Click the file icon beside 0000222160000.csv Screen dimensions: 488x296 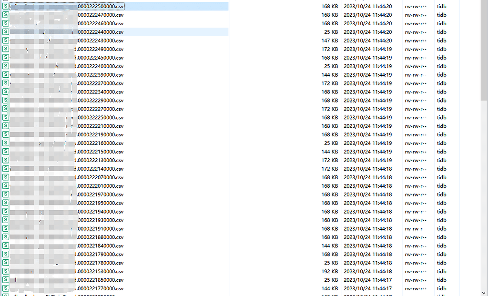click(5, 143)
